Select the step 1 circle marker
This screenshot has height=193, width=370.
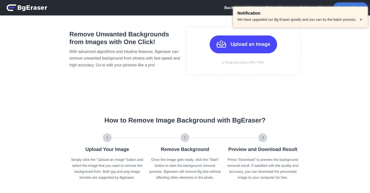[x=107, y=138]
